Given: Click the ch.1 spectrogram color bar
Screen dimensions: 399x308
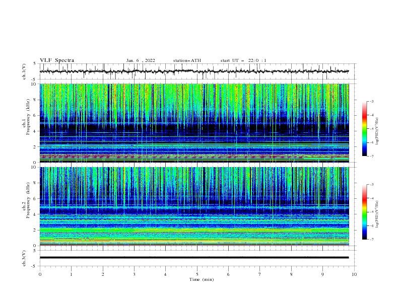Looking at the screenshot, I should (364, 128).
